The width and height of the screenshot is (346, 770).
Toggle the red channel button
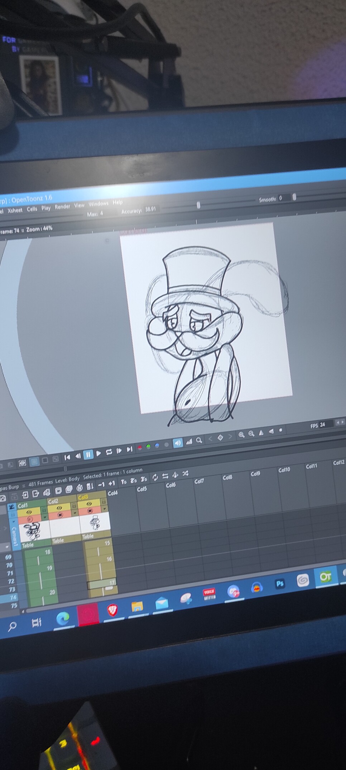[x=140, y=448]
